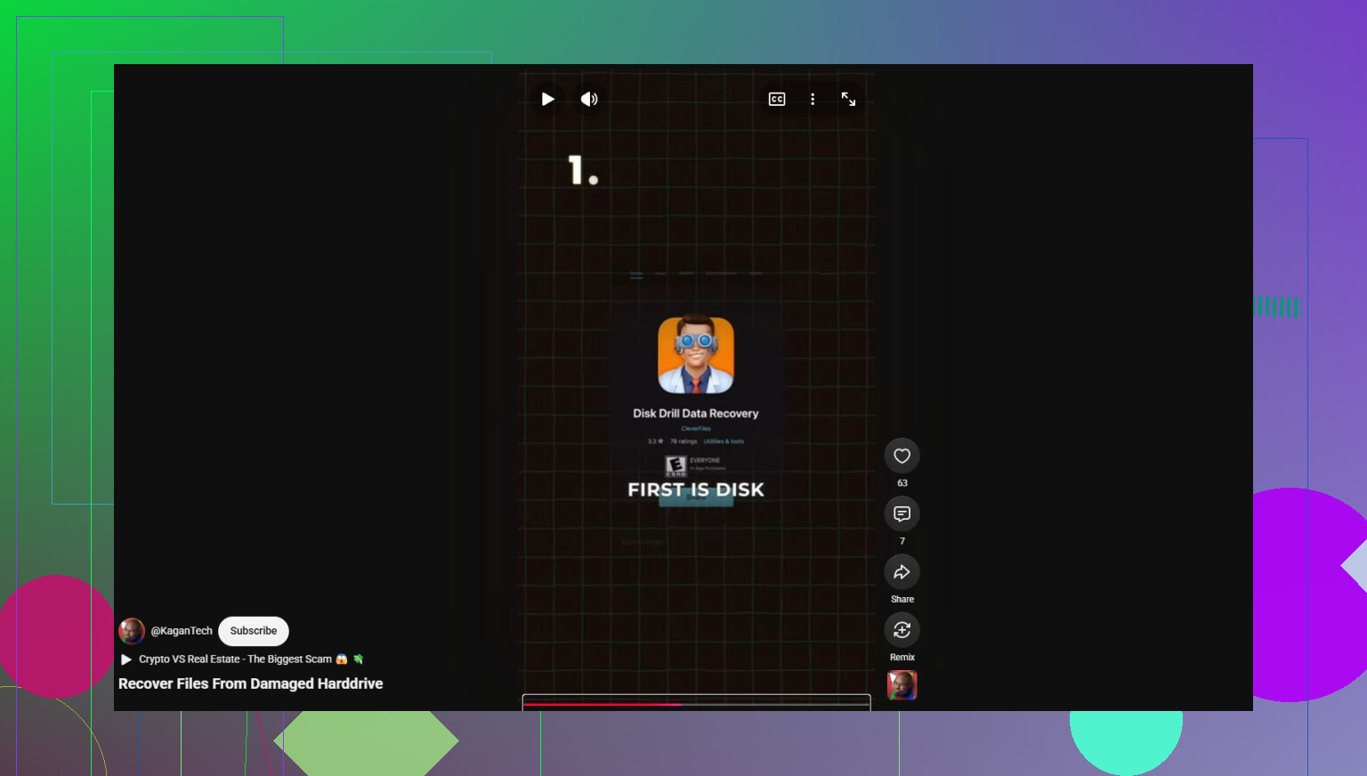Click the Share arrow icon

tap(902, 572)
